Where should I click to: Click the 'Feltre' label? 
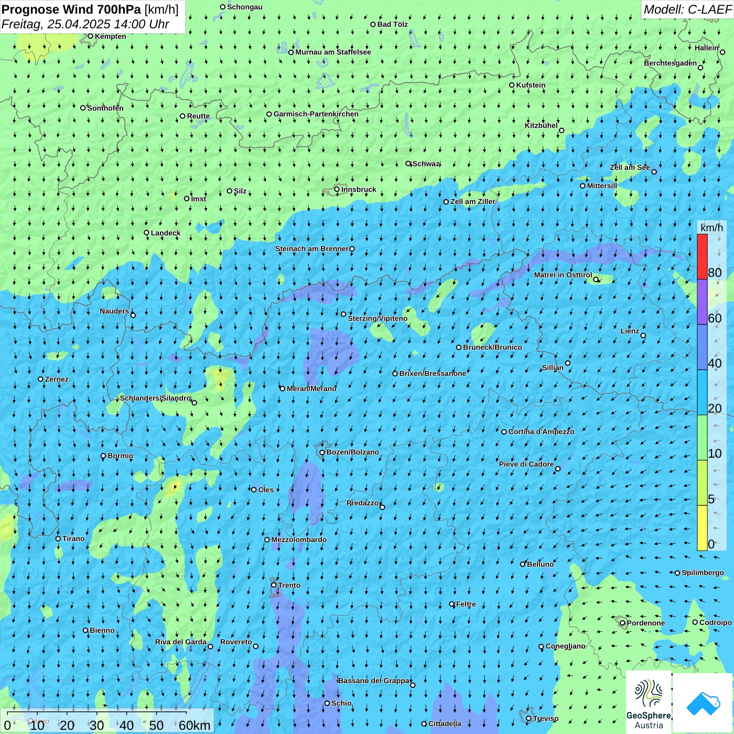click(466, 604)
